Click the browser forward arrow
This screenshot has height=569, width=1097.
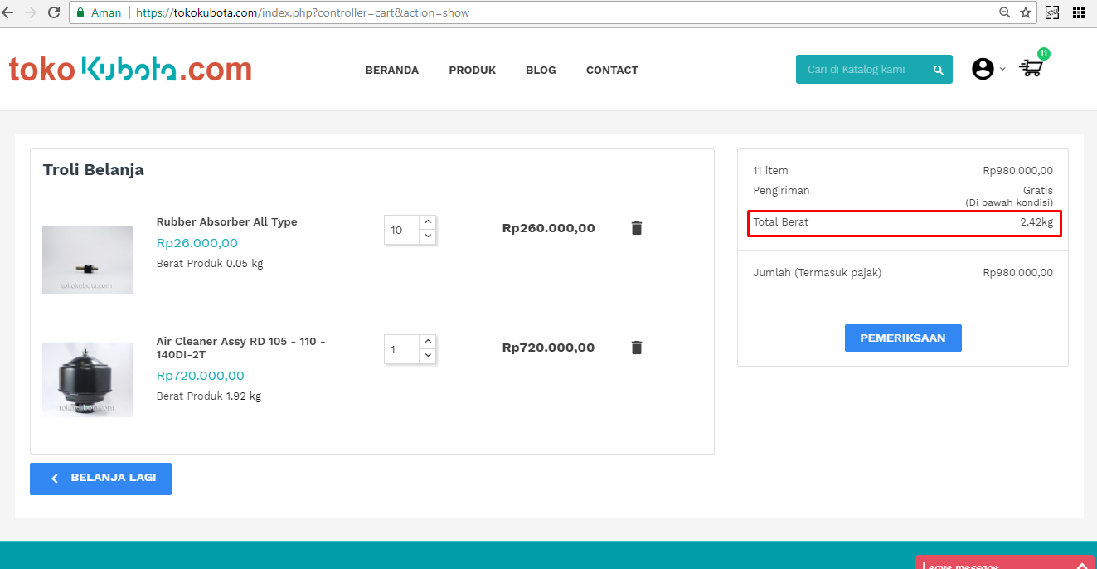click(x=32, y=12)
